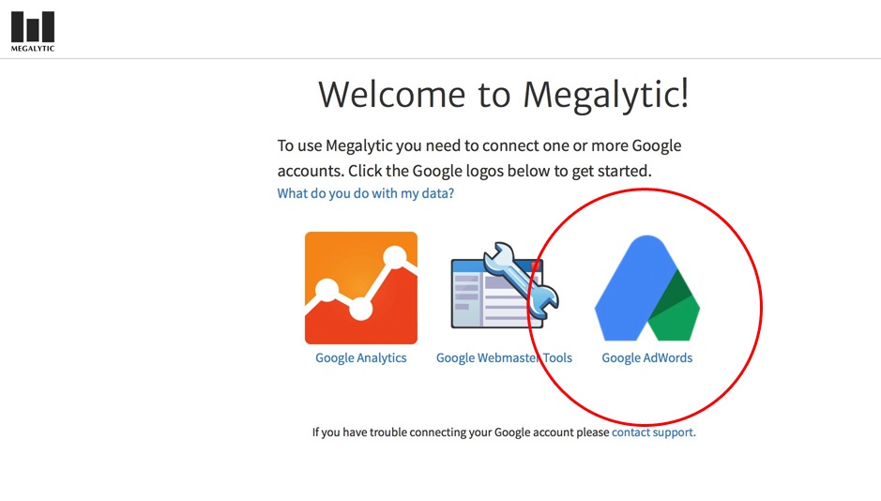Click the MEGALYTIC wordmark under the logo
Image resolution: width=881 pixels, height=501 pixels.
tap(33, 49)
